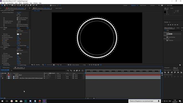Uncheck Color Symmetry checkbox

(17, 20)
